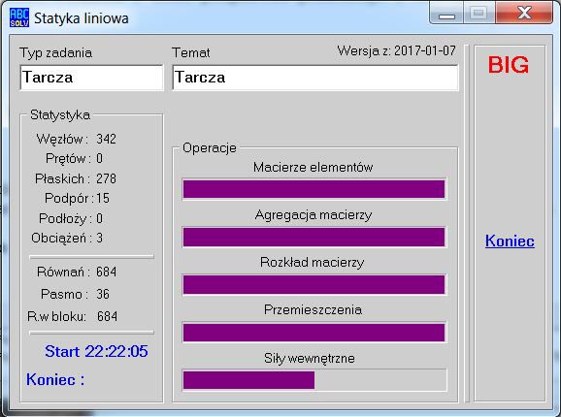Click the Temat input field
Screen dimensions: 561x417
click(x=315, y=78)
